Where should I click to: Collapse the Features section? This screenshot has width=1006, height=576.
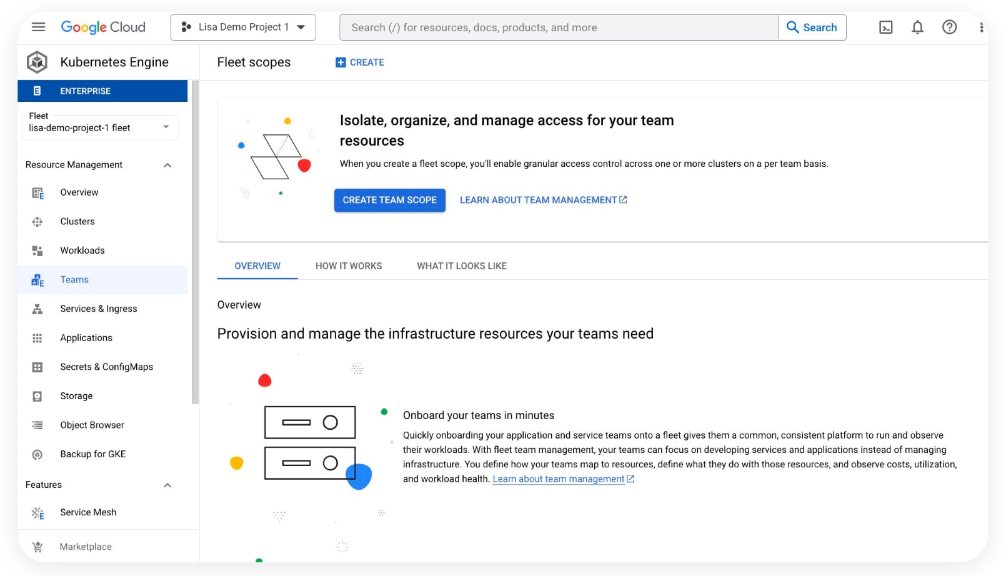point(167,485)
